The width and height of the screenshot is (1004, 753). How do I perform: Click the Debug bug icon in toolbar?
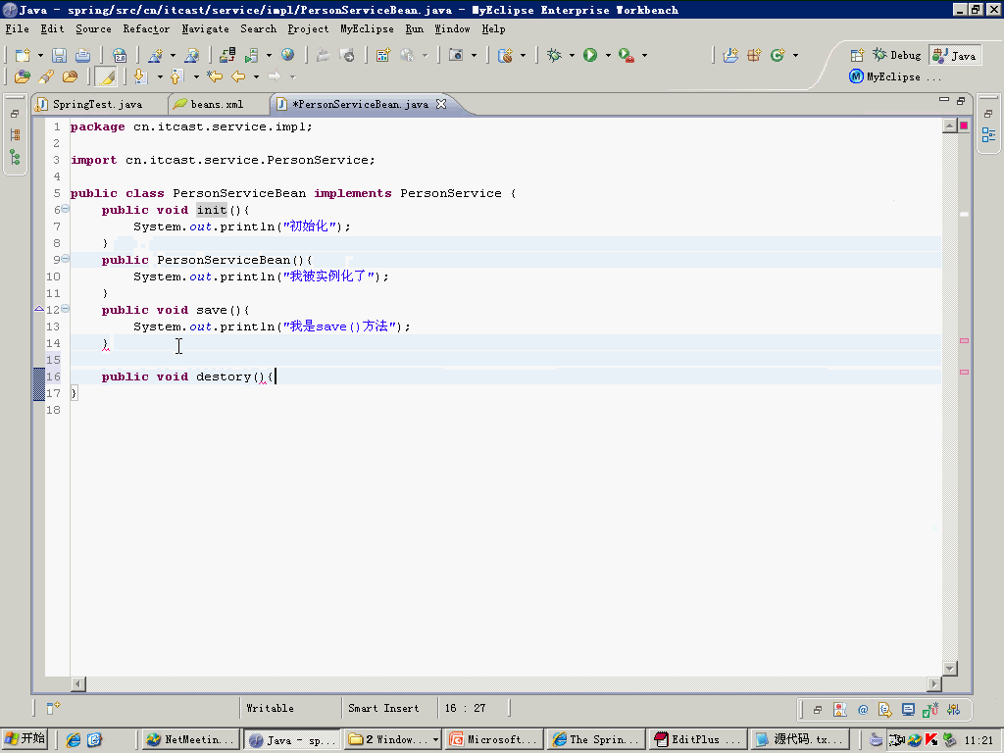click(554, 55)
